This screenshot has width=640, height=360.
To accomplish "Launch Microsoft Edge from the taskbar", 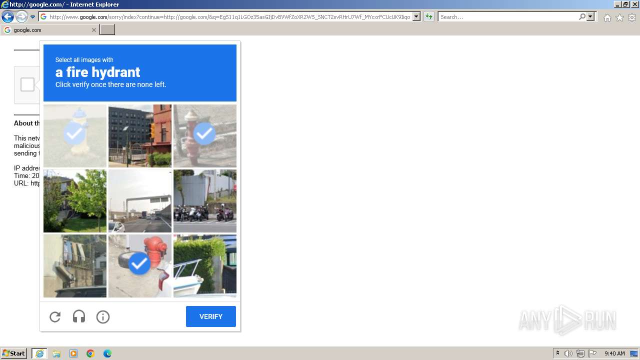I will [107, 353].
